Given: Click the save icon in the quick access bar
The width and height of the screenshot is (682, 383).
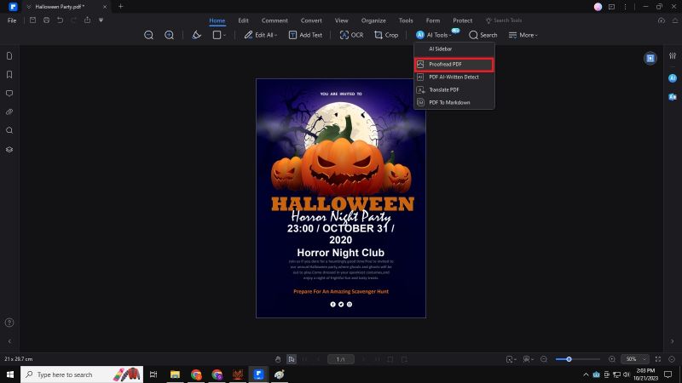Looking at the screenshot, I should [32, 20].
